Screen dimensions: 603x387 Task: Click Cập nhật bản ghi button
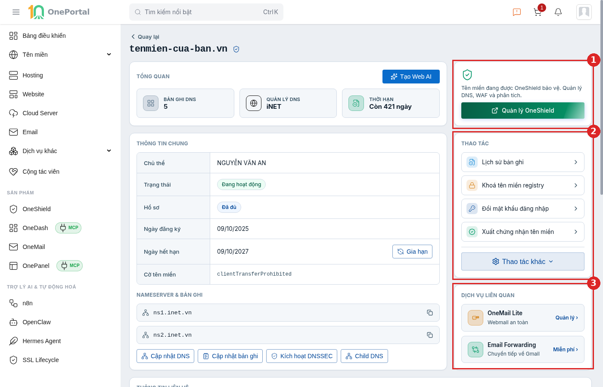(230, 356)
